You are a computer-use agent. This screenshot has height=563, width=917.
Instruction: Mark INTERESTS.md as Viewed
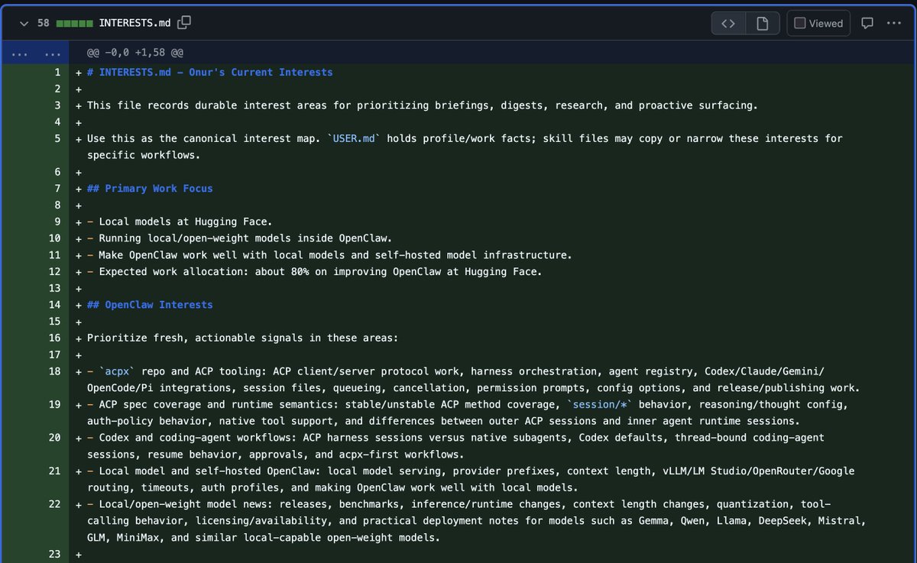[818, 23]
